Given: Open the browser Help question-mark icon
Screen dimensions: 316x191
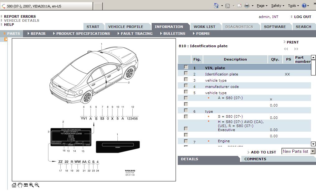Looking at the screenshot, I should pos(304,6).
